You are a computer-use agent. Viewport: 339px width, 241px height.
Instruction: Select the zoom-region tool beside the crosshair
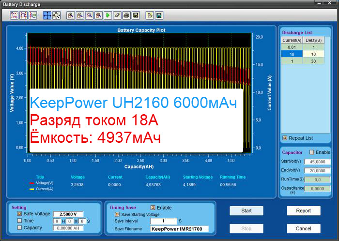tap(56, 15)
